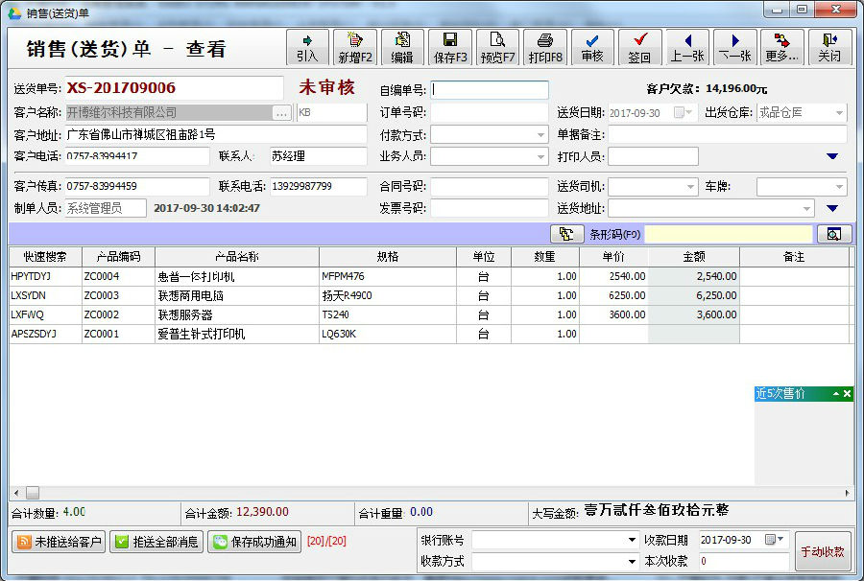The image size is (864, 581).
Task: Go to previous order 上一张
Action: [687, 47]
